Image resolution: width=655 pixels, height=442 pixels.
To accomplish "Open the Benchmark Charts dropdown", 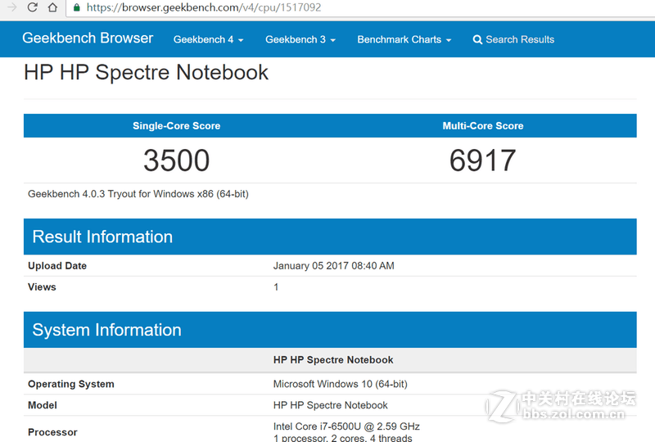I will [x=404, y=39].
